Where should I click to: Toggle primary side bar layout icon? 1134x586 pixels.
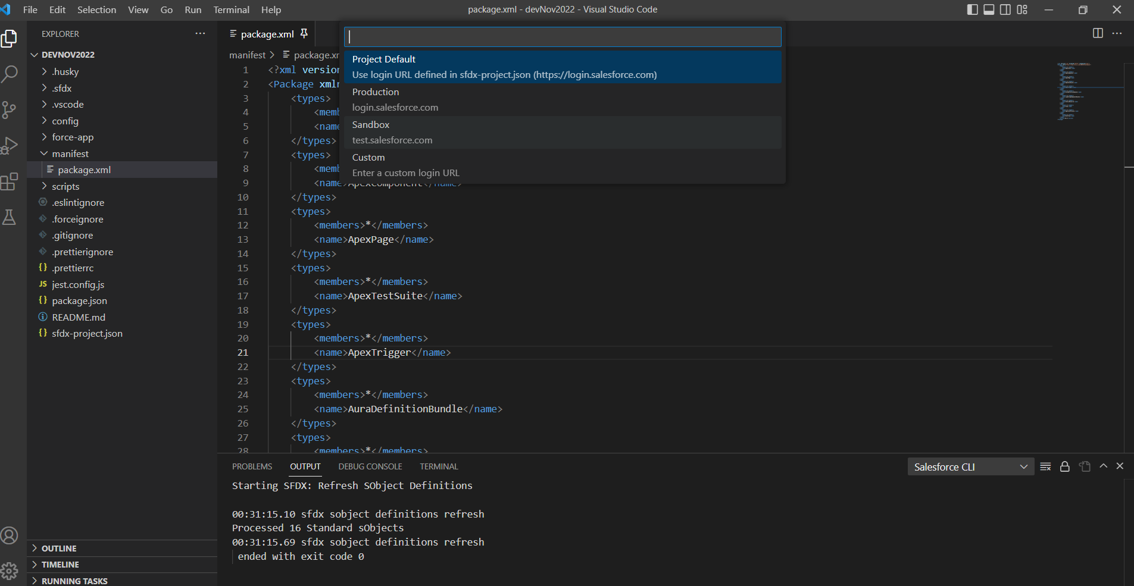pyautogui.click(x=972, y=10)
